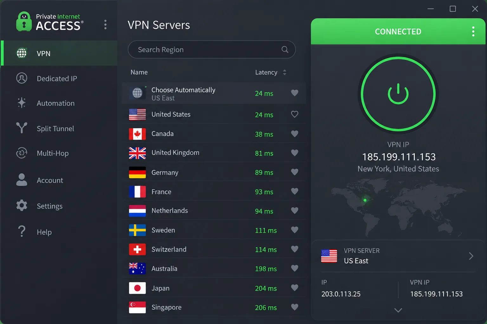Open the Help section
This screenshot has height=324, width=487.
point(59,232)
